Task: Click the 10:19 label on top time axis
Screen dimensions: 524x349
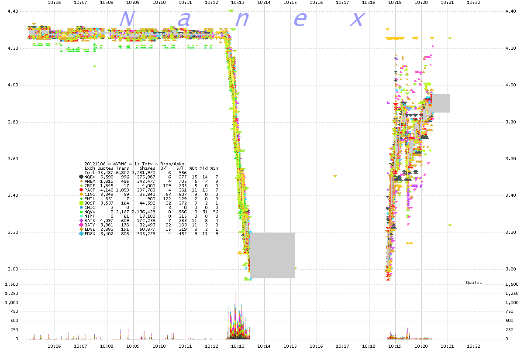Action: tap(395, 3)
